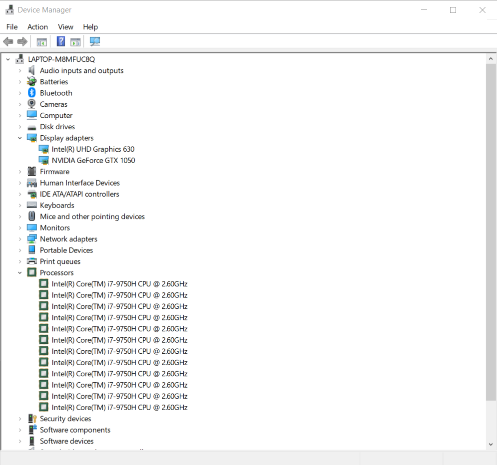The image size is (497, 465).
Task: Click the Security devices key icon
Action: (32, 419)
